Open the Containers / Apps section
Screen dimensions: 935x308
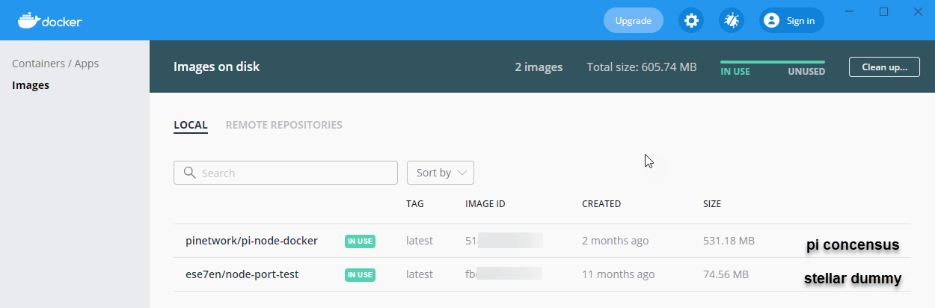click(x=55, y=64)
